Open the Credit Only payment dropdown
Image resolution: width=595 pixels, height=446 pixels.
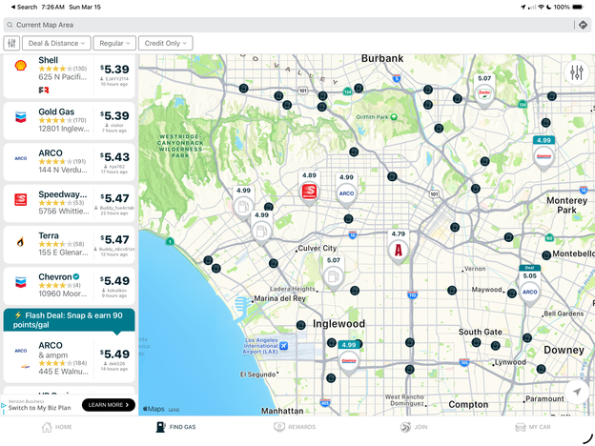[166, 43]
